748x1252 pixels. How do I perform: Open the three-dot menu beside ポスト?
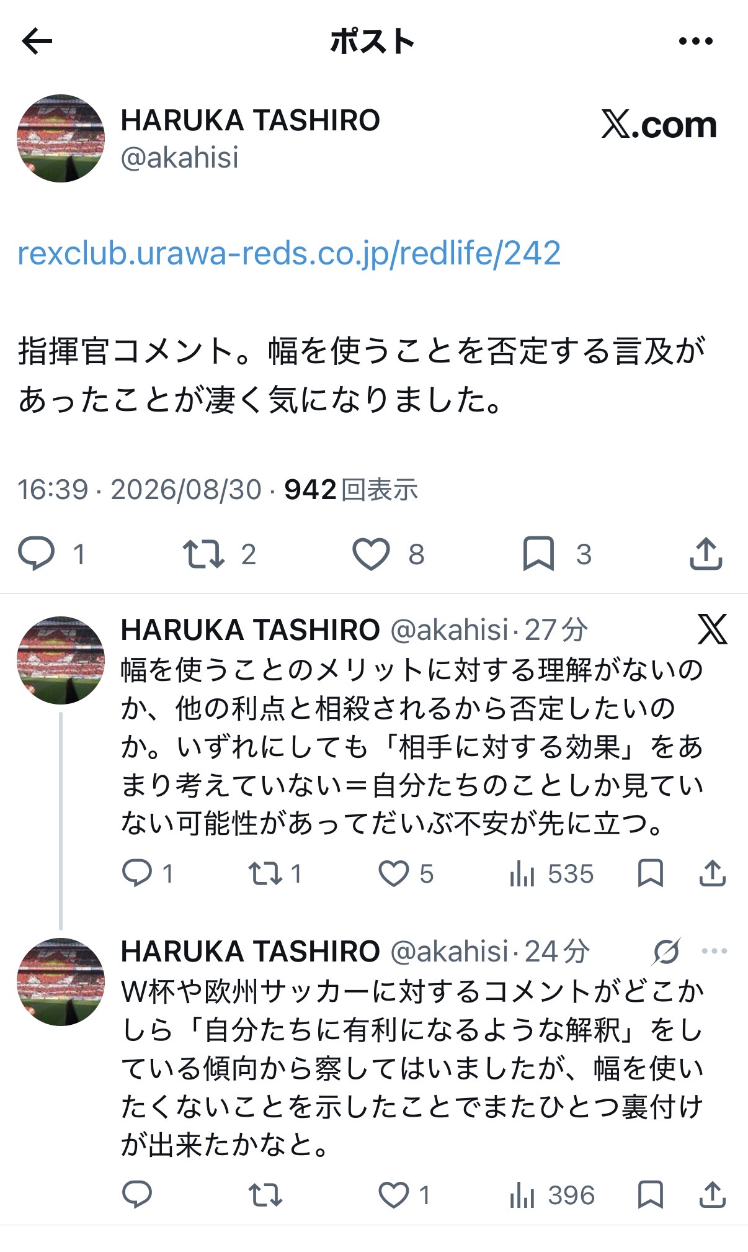click(695, 42)
